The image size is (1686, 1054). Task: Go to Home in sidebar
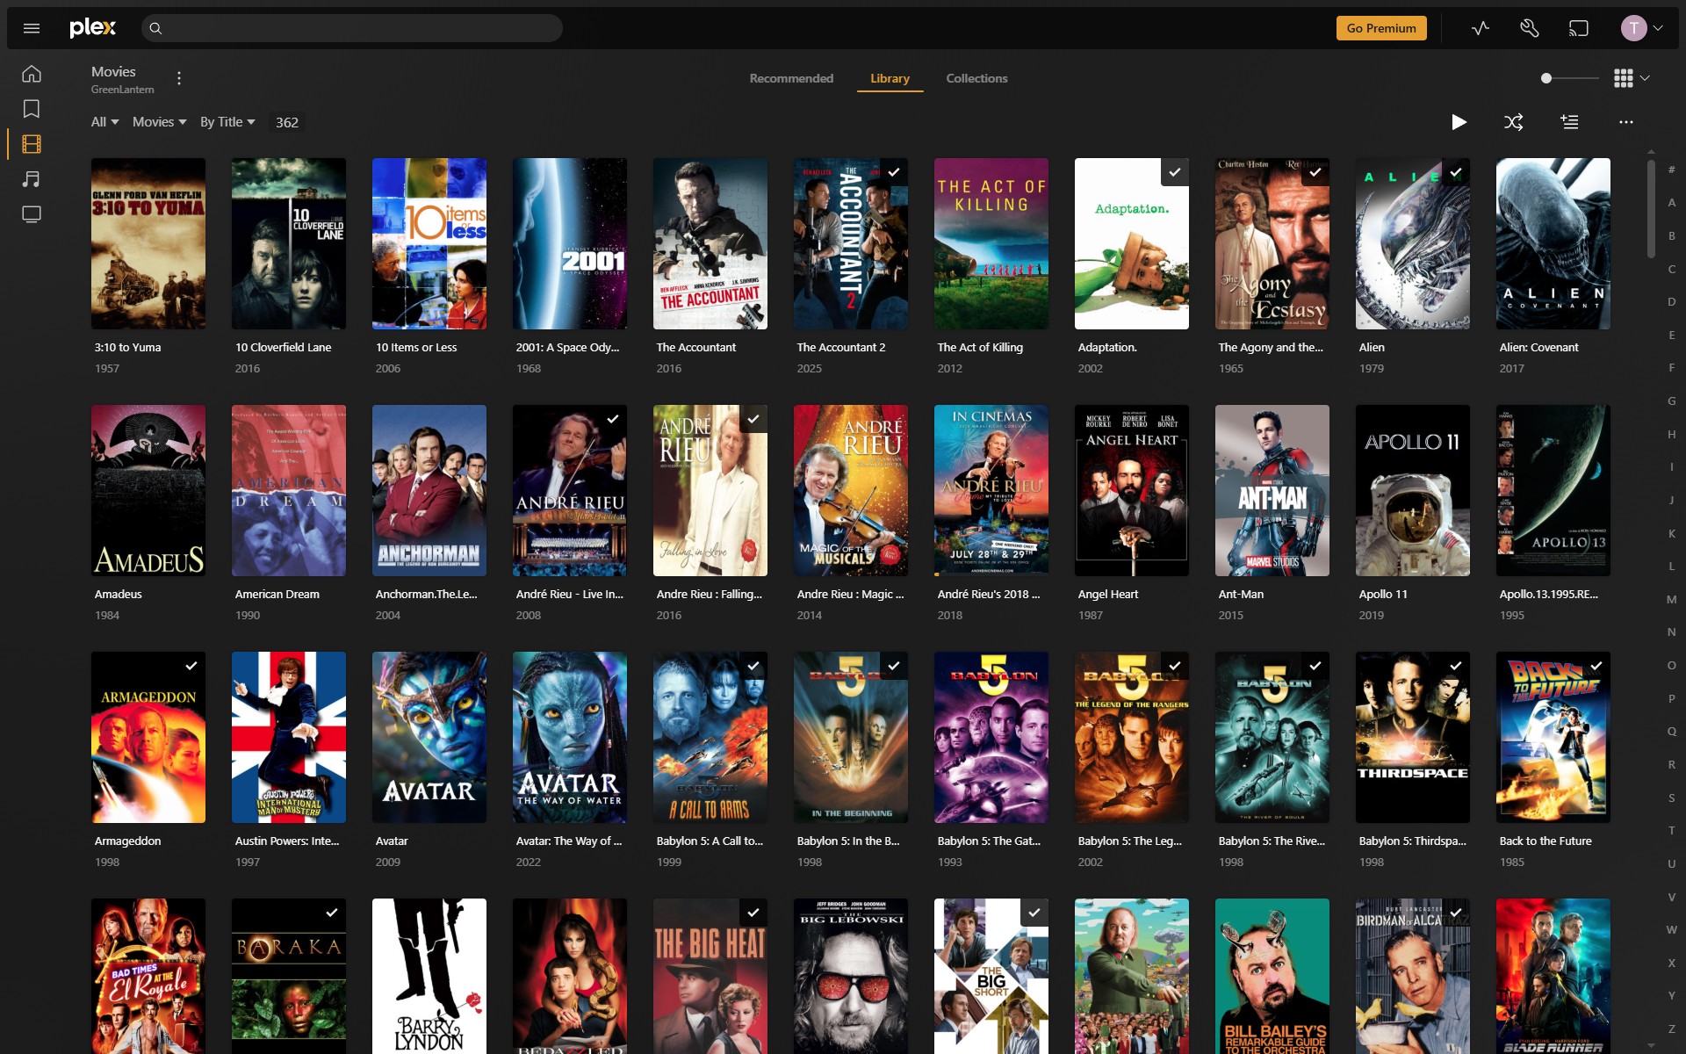pyautogui.click(x=32, y=74)
